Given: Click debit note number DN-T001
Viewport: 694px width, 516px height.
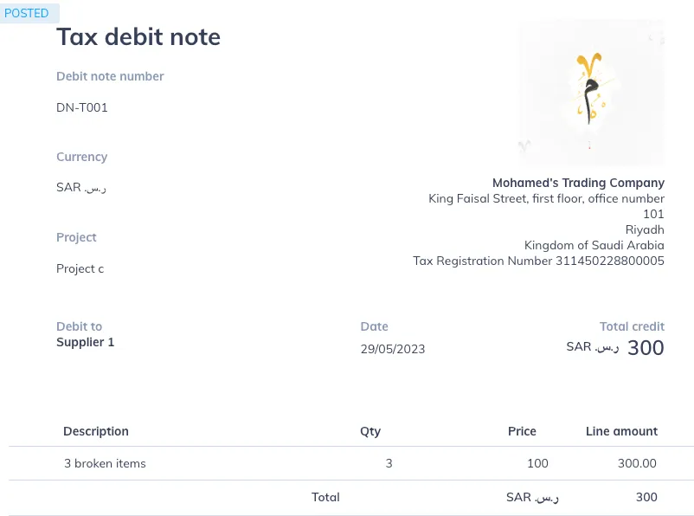Looking at the screenshot, I should [82, 108].
